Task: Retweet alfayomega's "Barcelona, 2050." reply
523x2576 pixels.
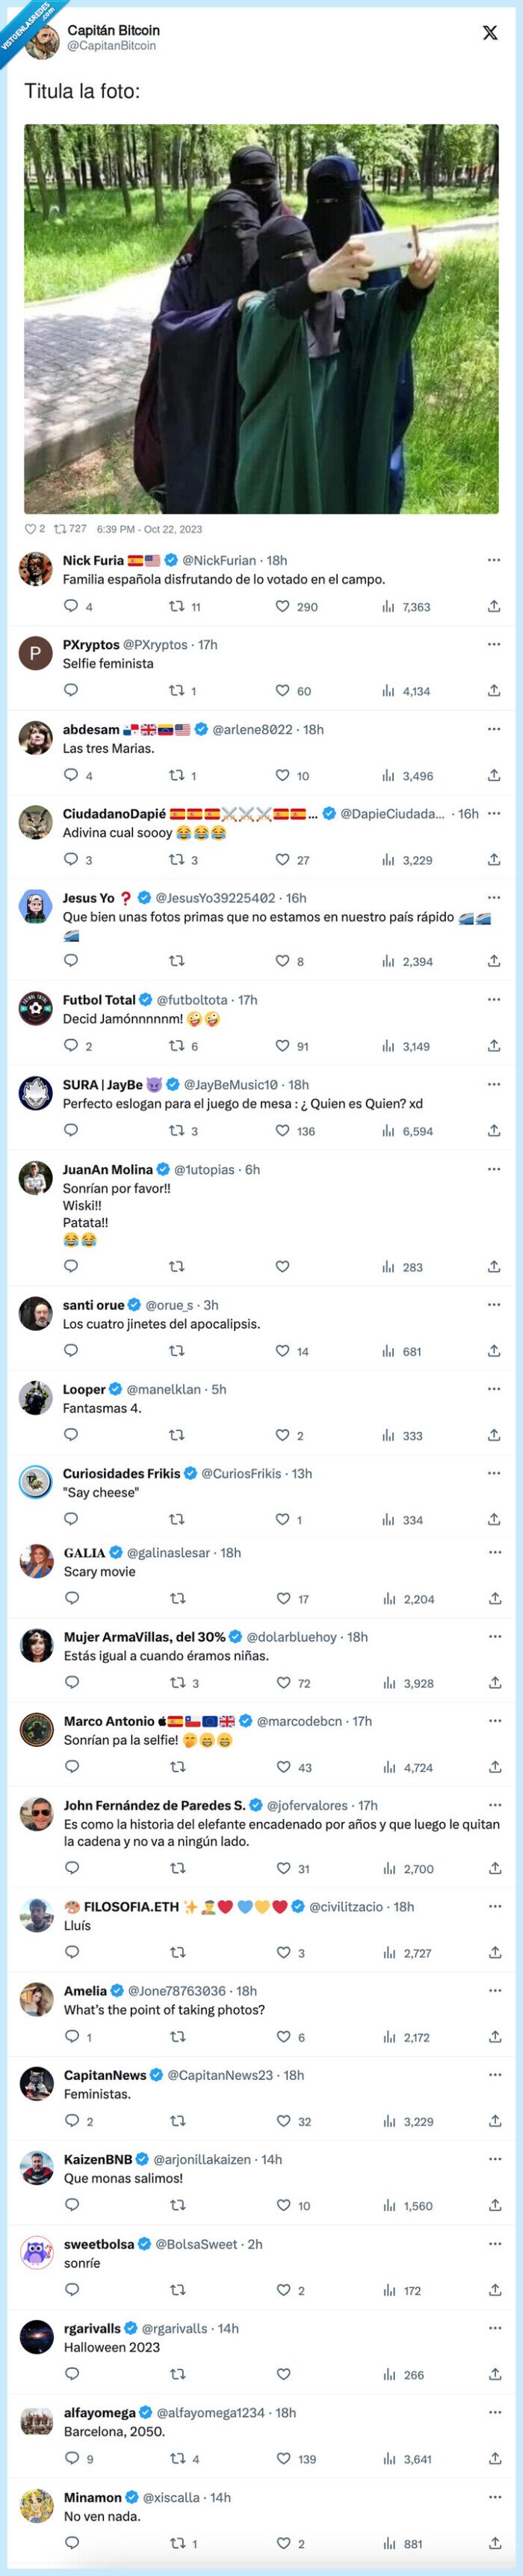Action: (x=178, y=2458)
